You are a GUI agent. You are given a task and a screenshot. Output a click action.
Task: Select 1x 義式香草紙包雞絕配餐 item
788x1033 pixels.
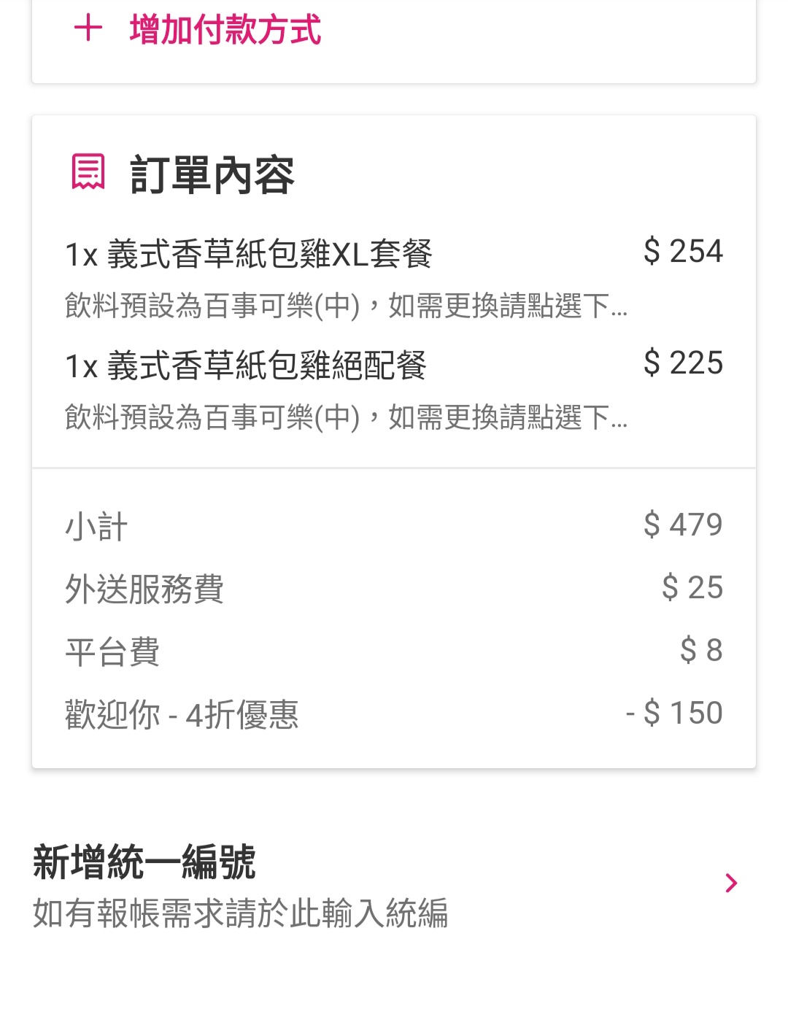click(x=246, y=365)
